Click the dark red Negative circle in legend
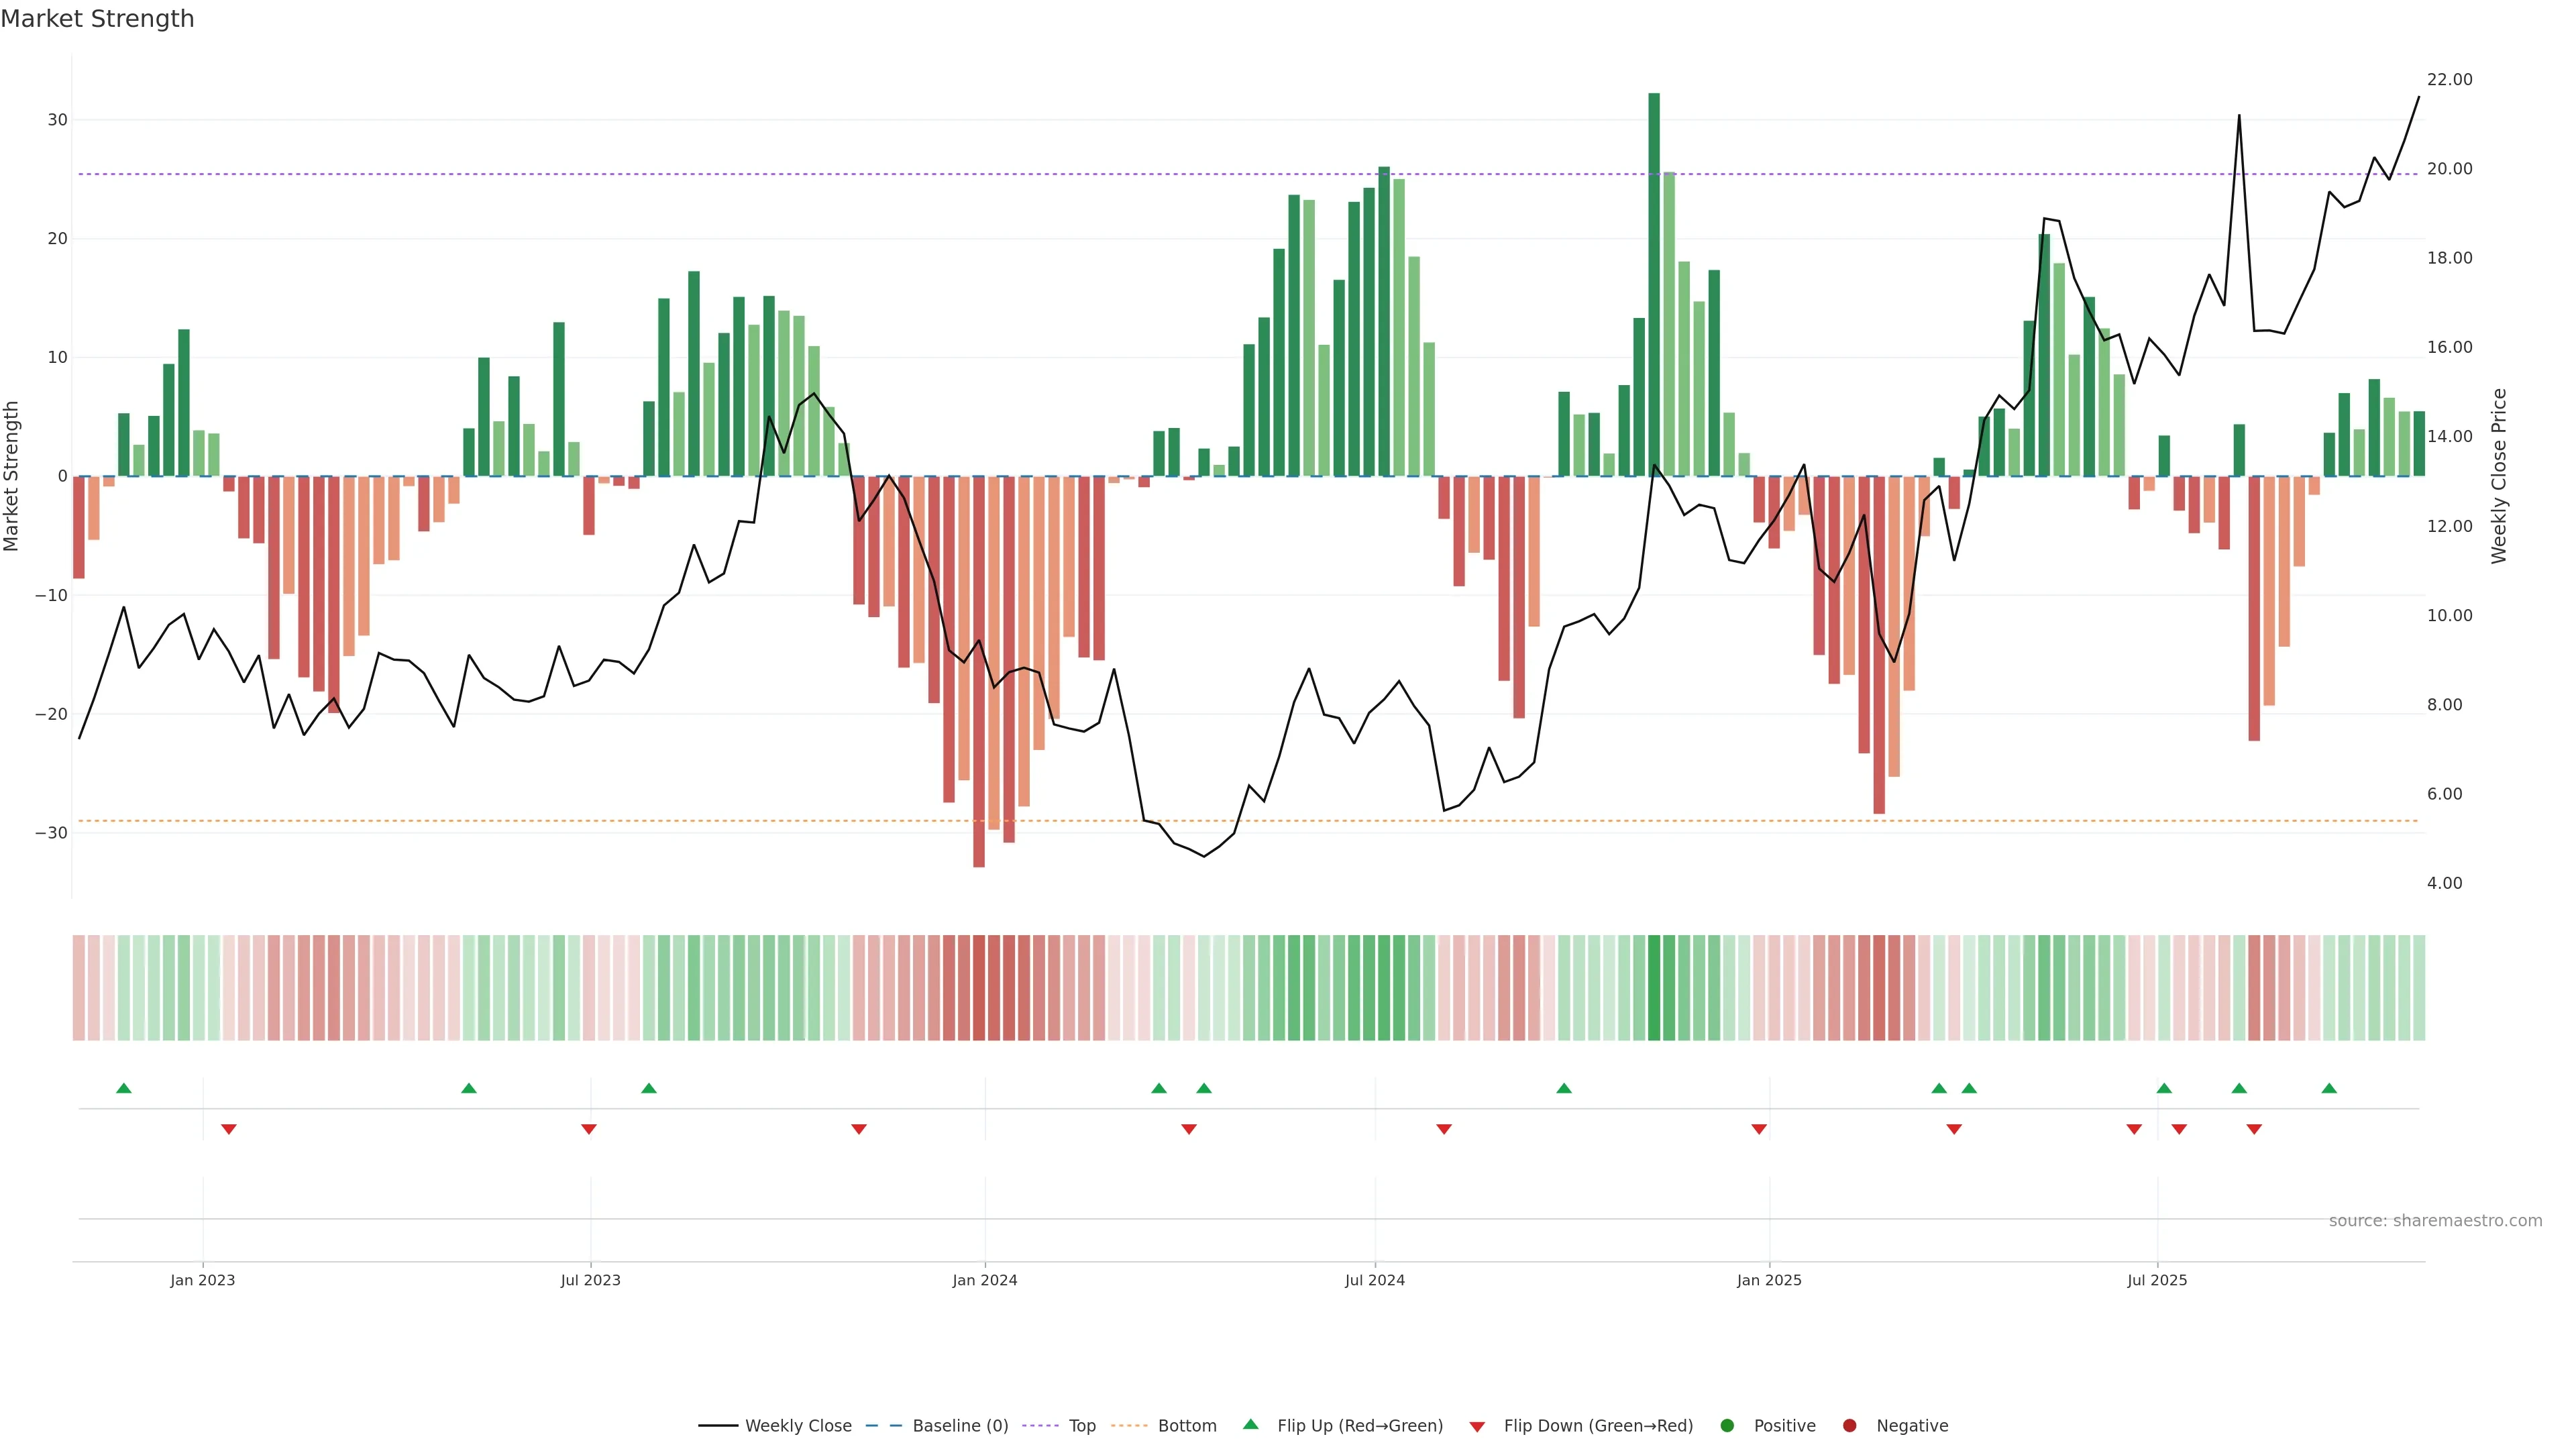 pyautogui.click(x=1849, y=1426)
